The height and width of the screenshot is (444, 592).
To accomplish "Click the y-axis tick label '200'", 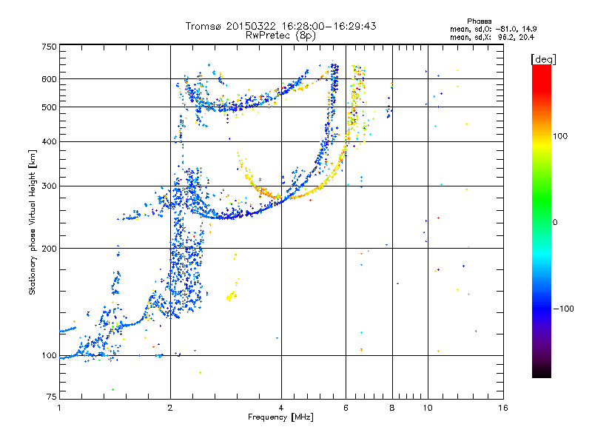I will pyautogui.click(x=50, y=249).
